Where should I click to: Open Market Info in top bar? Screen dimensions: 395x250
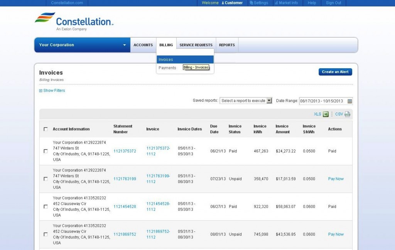[x=286, y=3]
